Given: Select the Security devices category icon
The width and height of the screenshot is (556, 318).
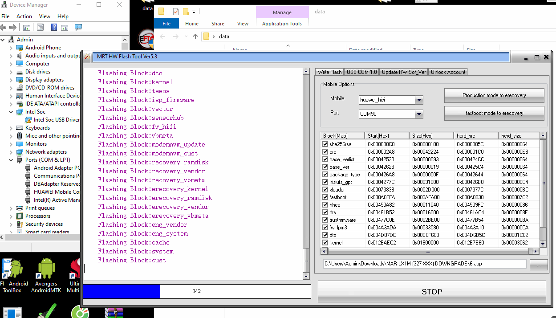Looking at the screenshot, I should tap(20, 224).
